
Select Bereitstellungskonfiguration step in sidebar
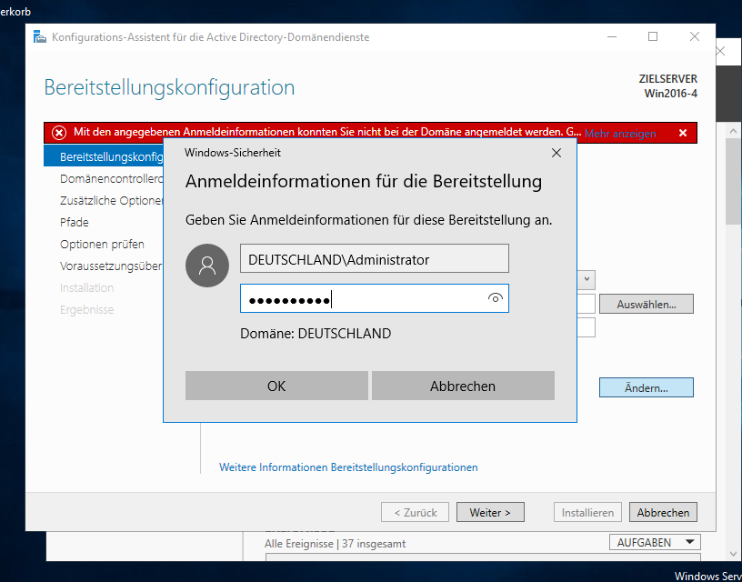104,156
